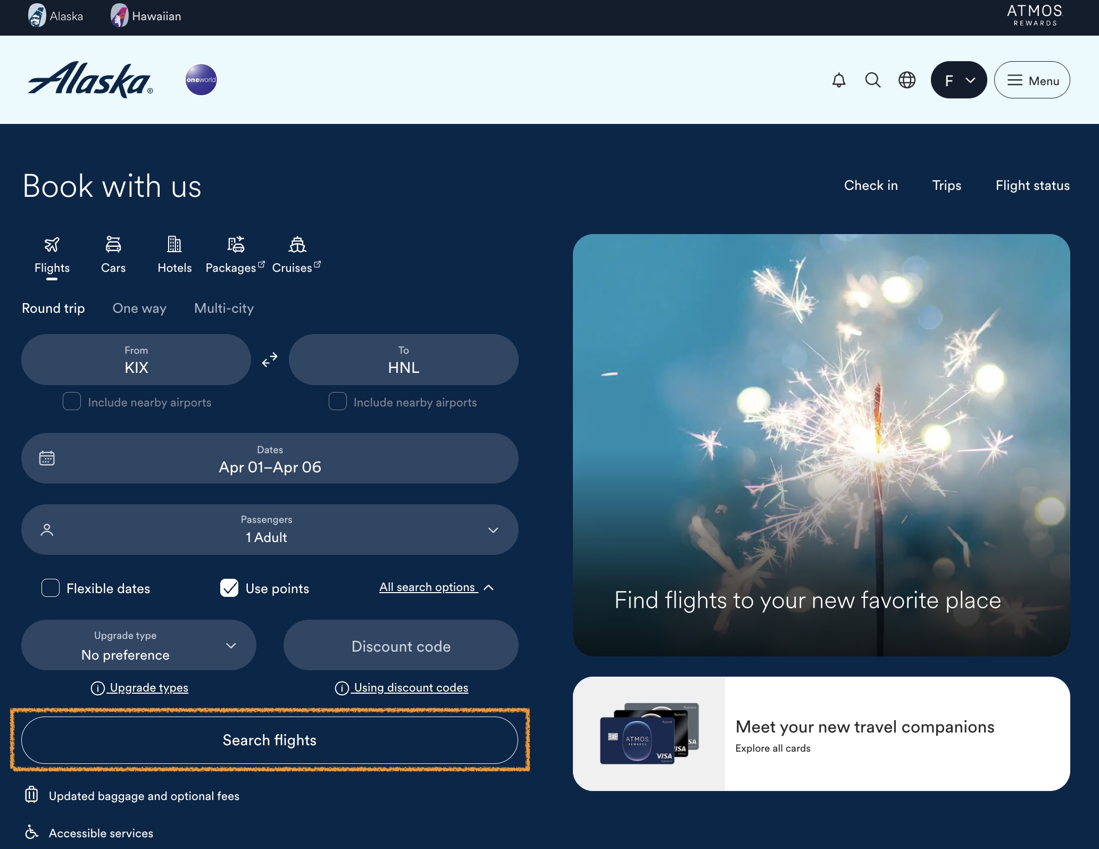Open the globe language selector

point(906,80)
